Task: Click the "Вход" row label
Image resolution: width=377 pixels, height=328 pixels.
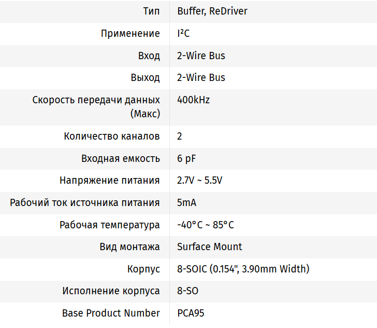Action: (x=149, y=56)
